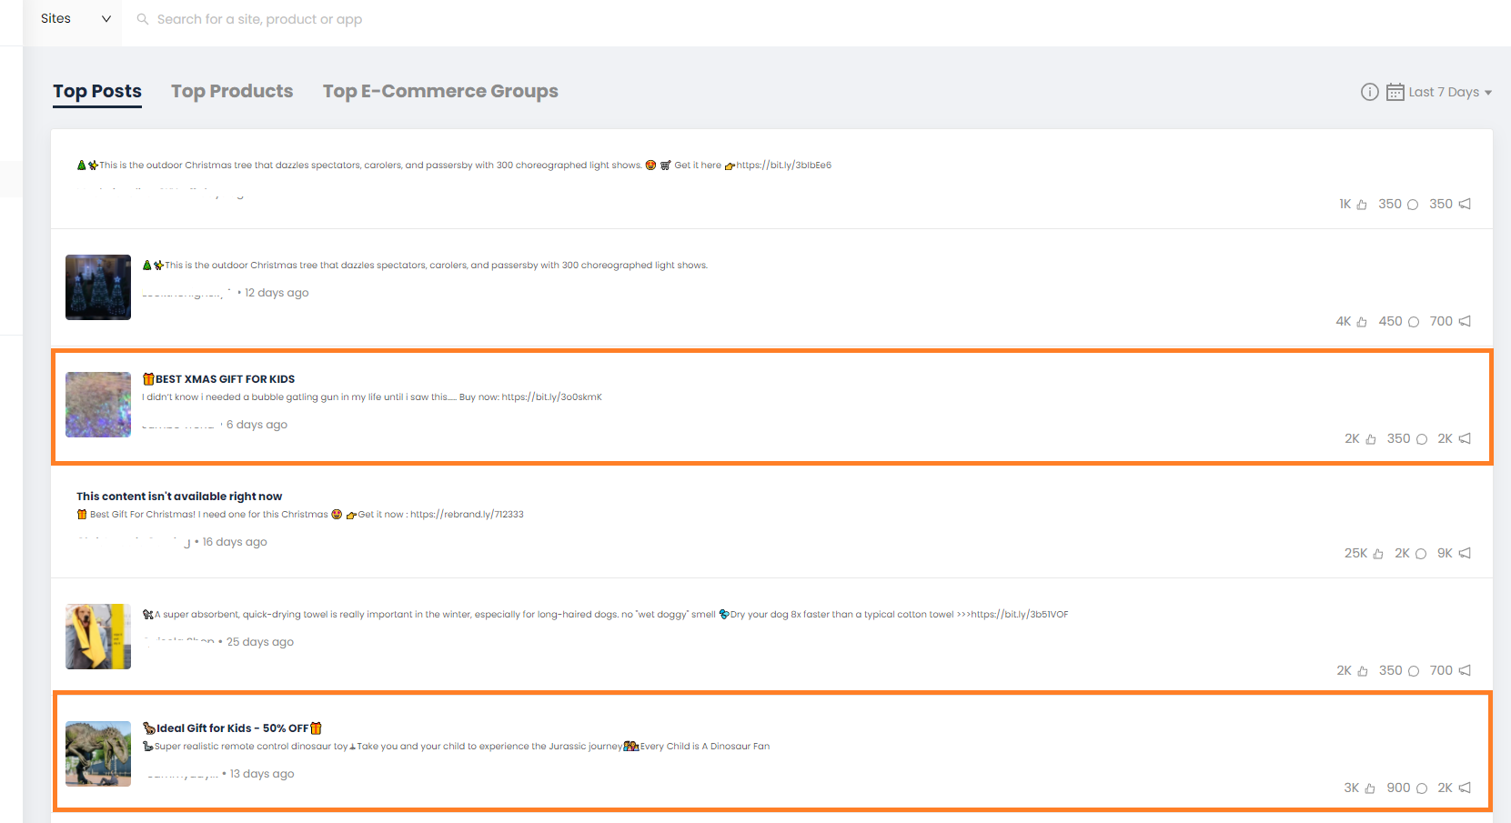
Task: Switch to Top E-Commerce Groups tab
Action: (x=440, y=91)
